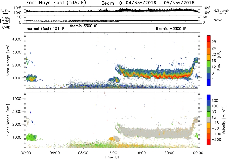Click the "Slant Range [km]" label of power panel
The height and width of the screenshot is (159, 229).
pos(8,61)
